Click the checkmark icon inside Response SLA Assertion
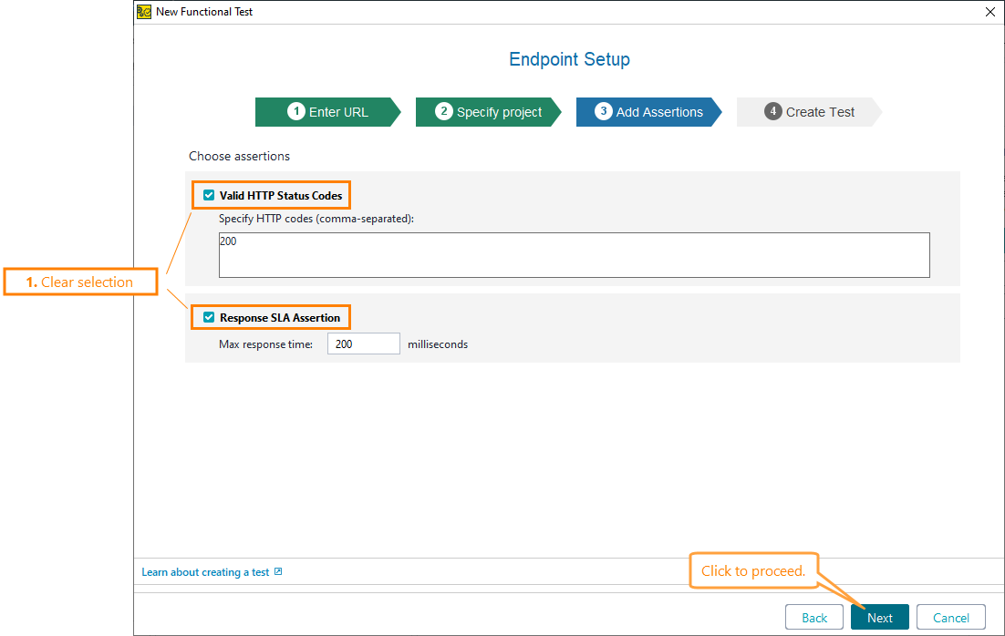This screenshot has height=636, width=1005. click(x=209, y=316)
